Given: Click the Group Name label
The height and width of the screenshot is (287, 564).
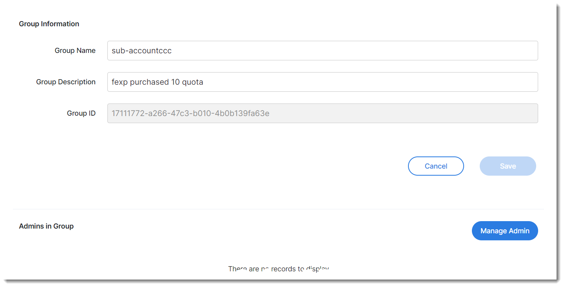Looking at the screenshot, I should click(75, 51).
